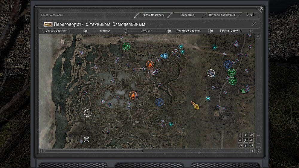Click the crosshair icon beside the task title
Image resolution: width=299 pixels, height=168 pixels.
(254, 24)
